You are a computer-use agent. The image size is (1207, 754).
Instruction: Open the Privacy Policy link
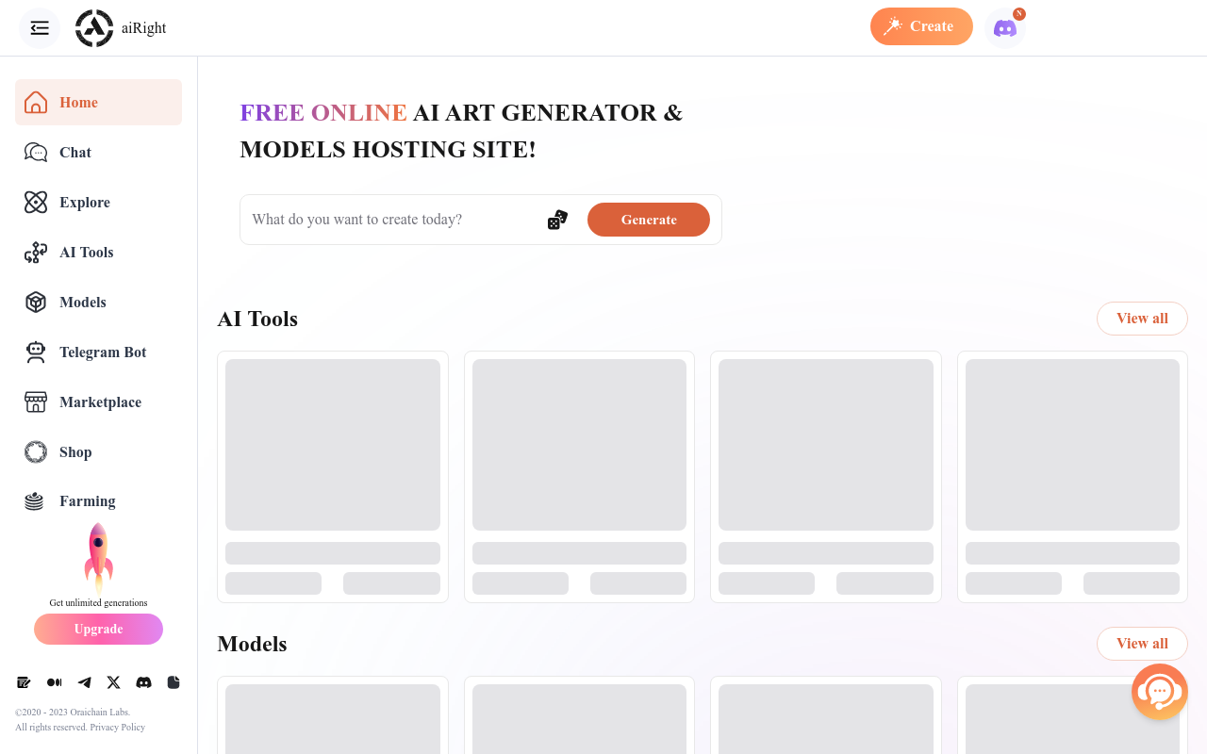118,728
